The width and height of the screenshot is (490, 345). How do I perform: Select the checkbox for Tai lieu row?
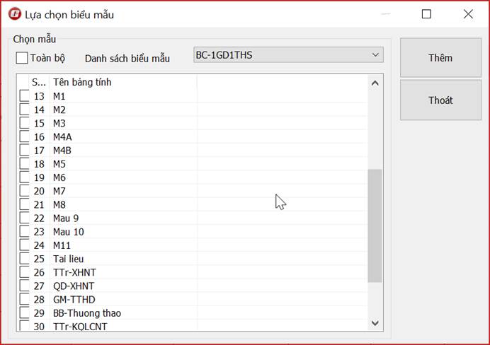[24, 259]
